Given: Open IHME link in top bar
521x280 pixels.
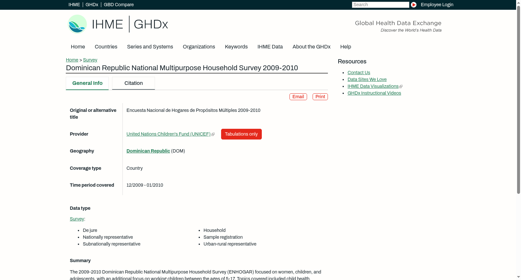Looking at the screenshot, I should point(74,5).
